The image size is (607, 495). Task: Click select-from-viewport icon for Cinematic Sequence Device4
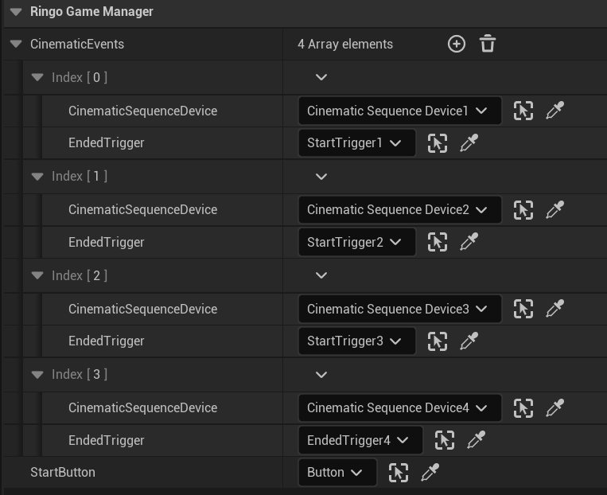click(x=523, y=408)
